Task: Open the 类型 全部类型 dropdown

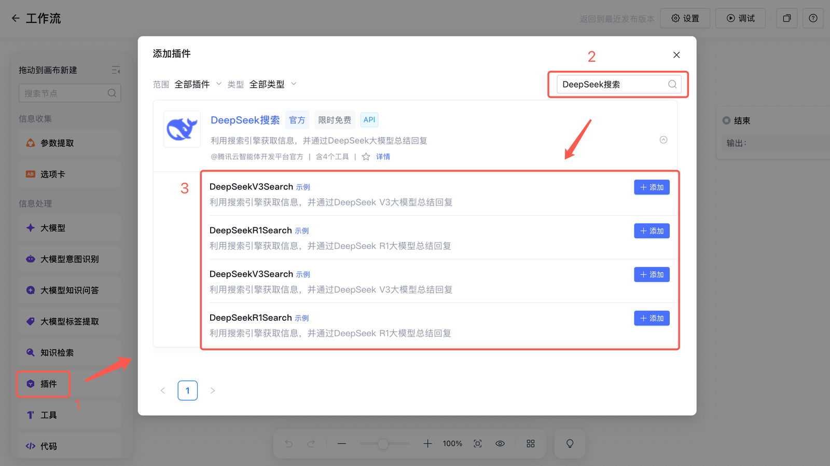Action: pos(272,84)
